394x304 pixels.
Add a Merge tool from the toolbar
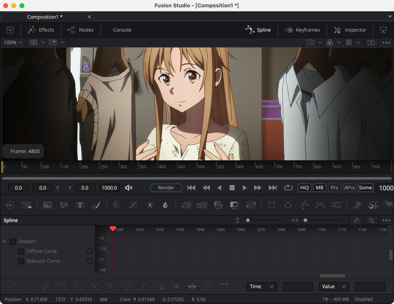pyautogui.click(x=186, y=205)
